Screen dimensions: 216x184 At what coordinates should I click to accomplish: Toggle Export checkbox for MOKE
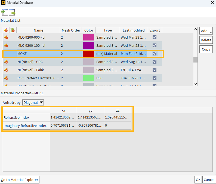click(155, 54)
